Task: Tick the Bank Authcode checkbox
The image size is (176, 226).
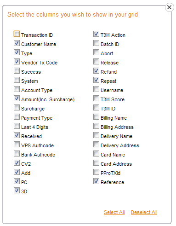Action: pos(17,154)
